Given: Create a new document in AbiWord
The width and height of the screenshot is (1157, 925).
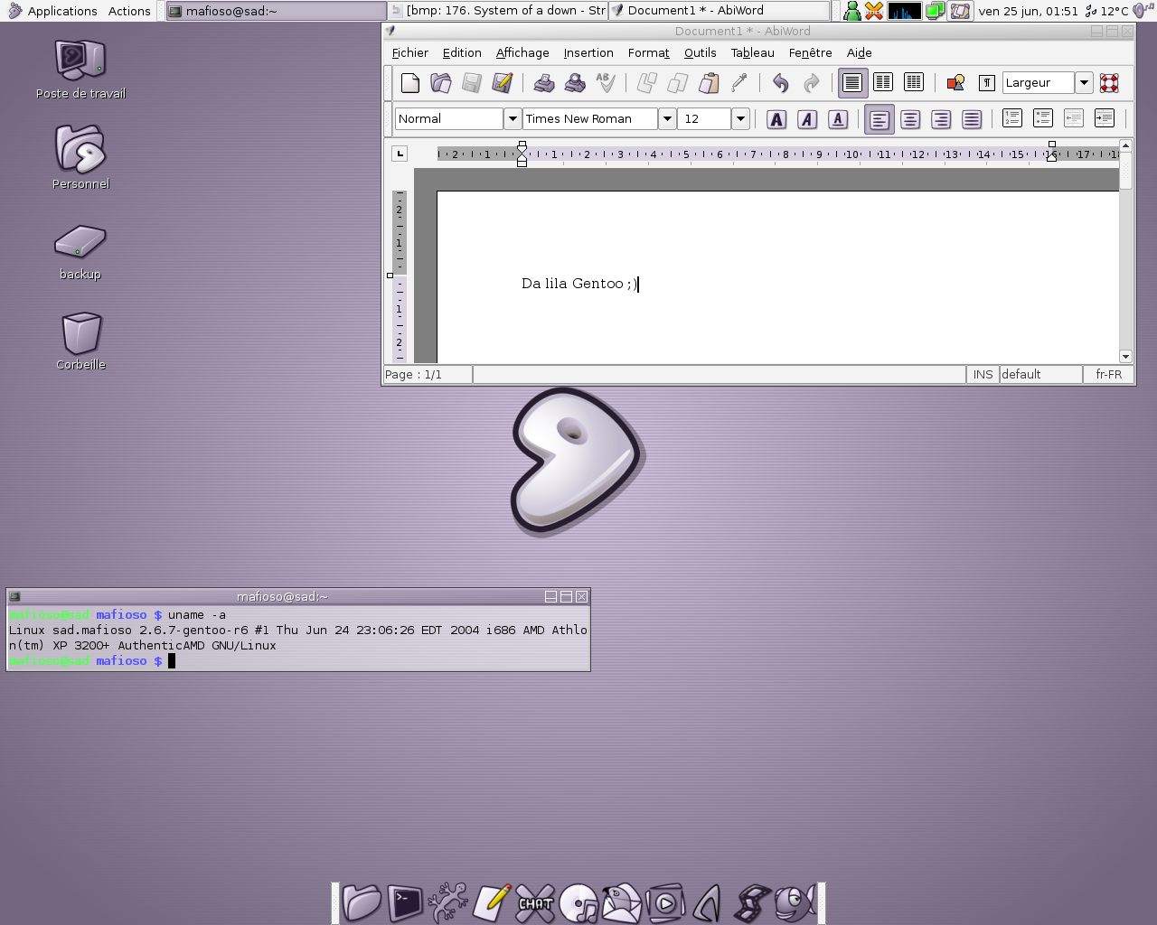Looking at the screenshot, I should (410, 83).
